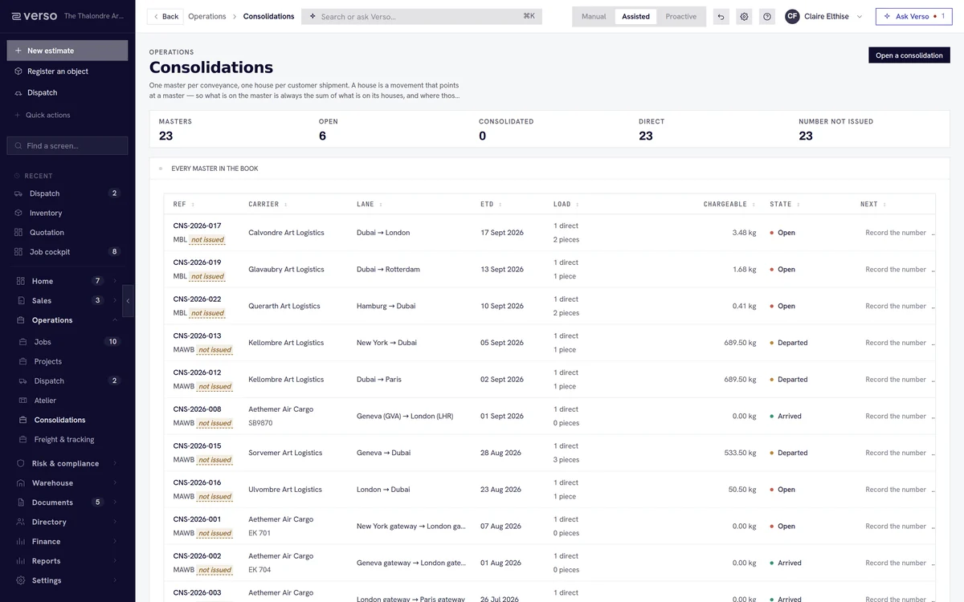964x602 pixels.
Task: Collapse the sidebar with the edge handle
Action: [129, 301]
